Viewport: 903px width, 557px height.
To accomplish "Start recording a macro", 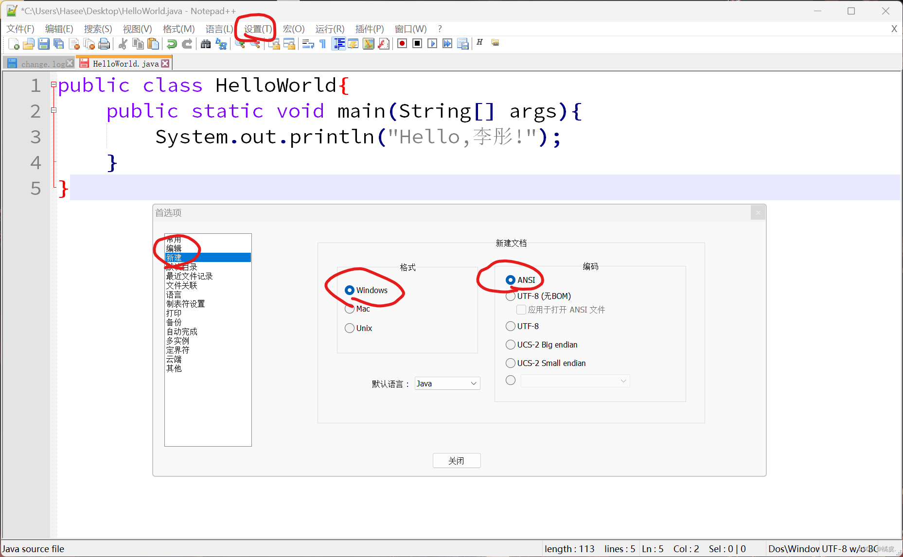I will click(402, 44).
